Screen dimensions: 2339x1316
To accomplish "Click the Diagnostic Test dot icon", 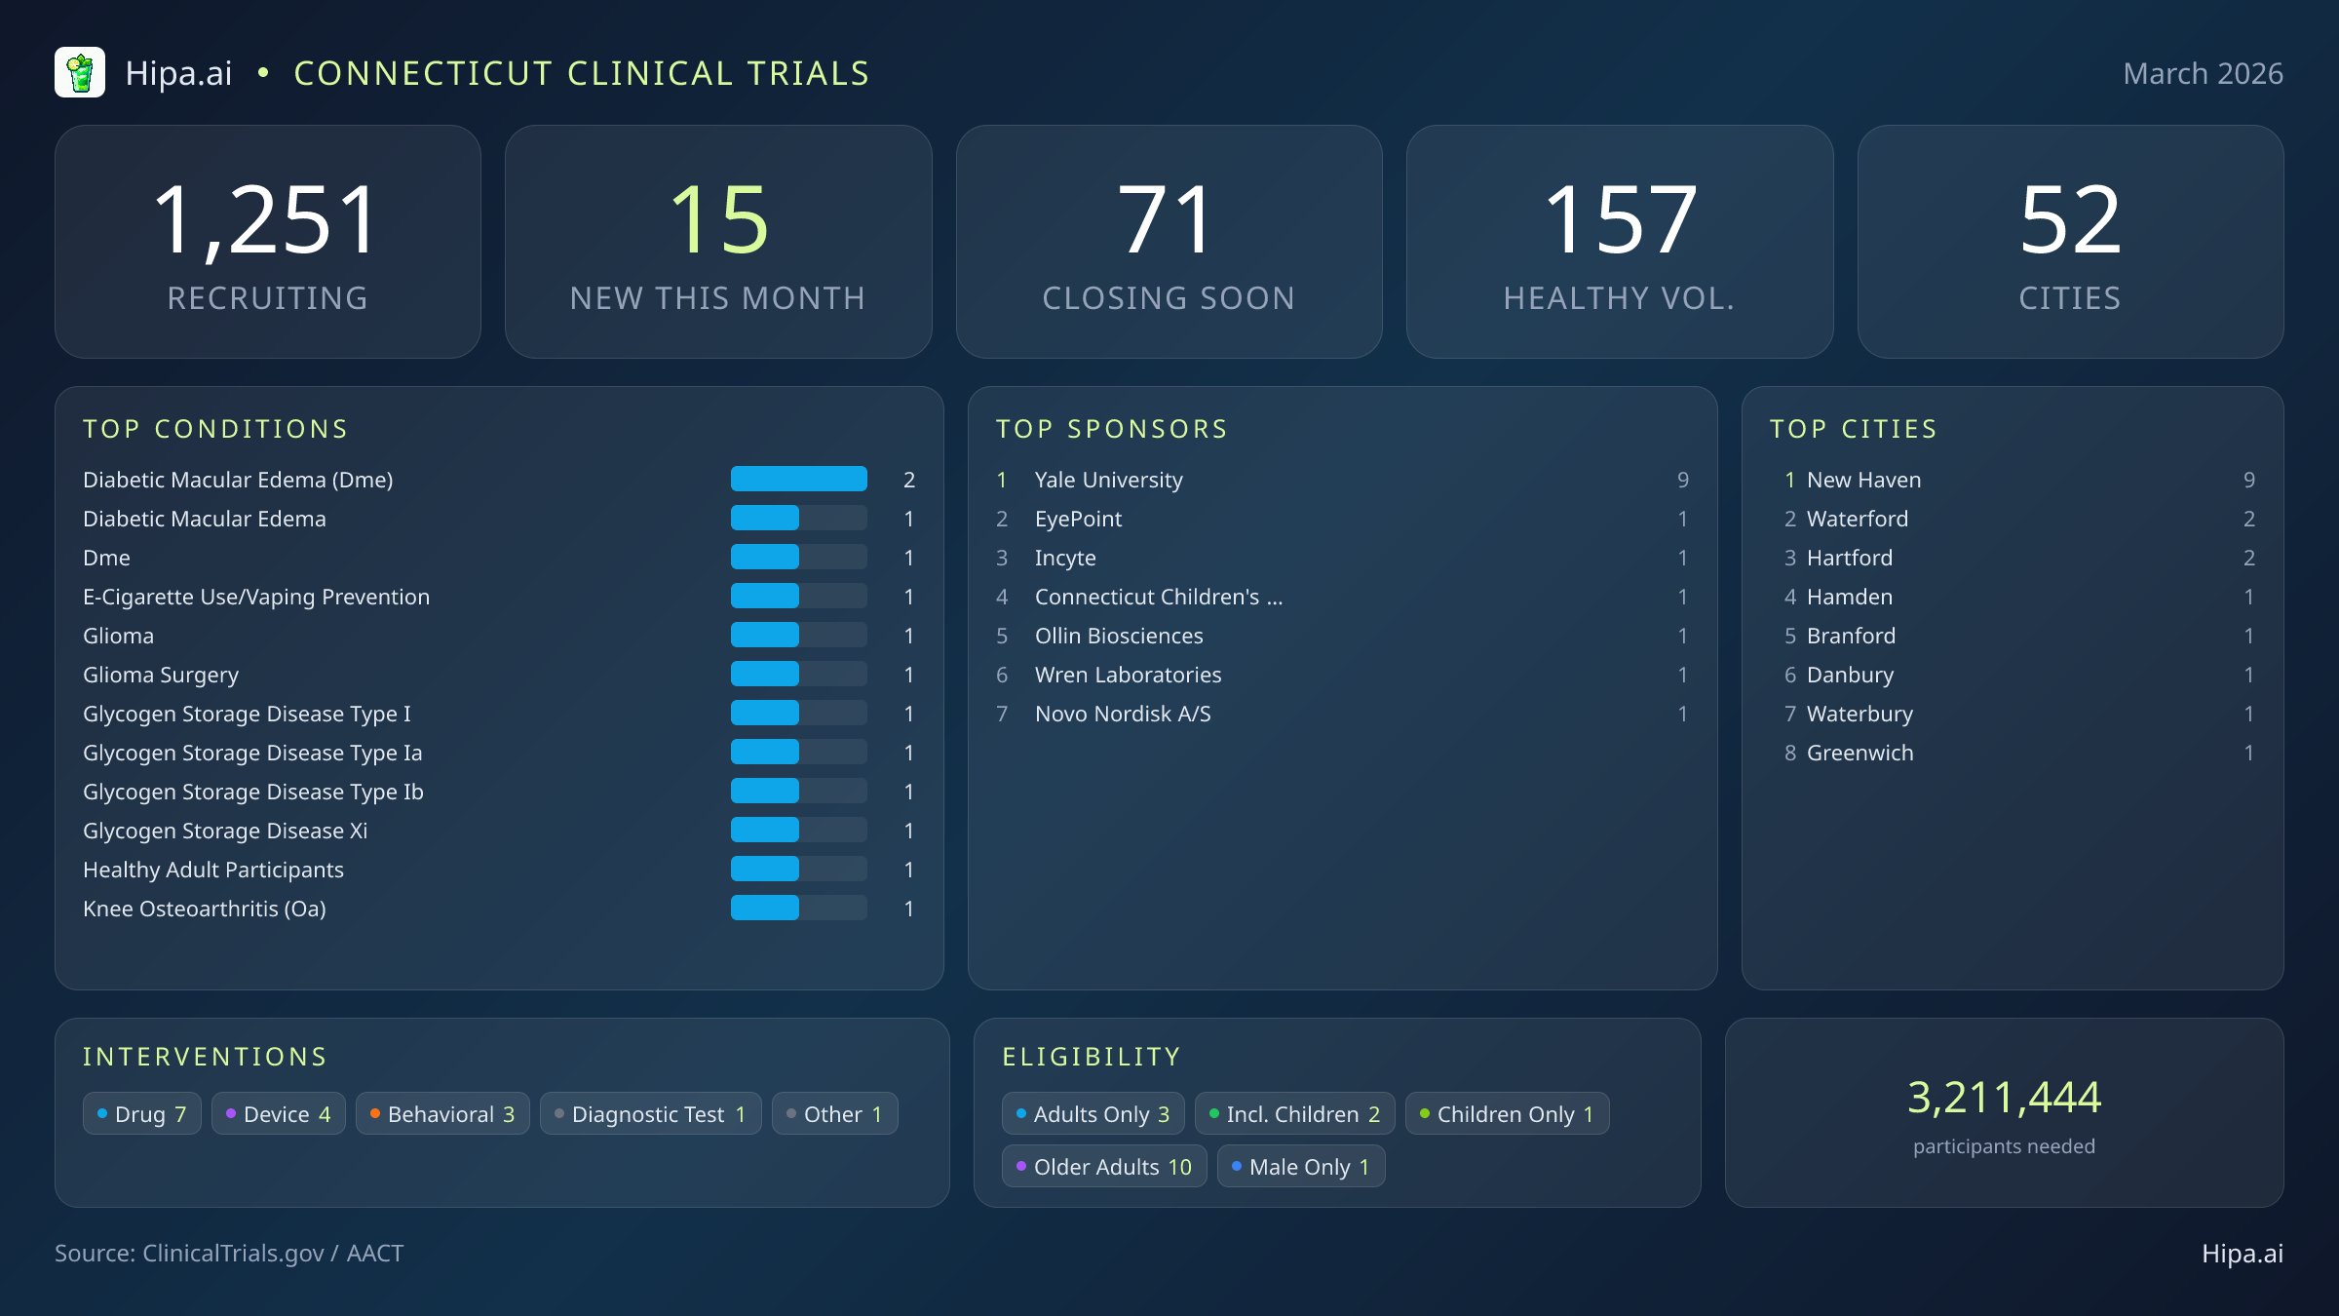I will pos(559,1113).
